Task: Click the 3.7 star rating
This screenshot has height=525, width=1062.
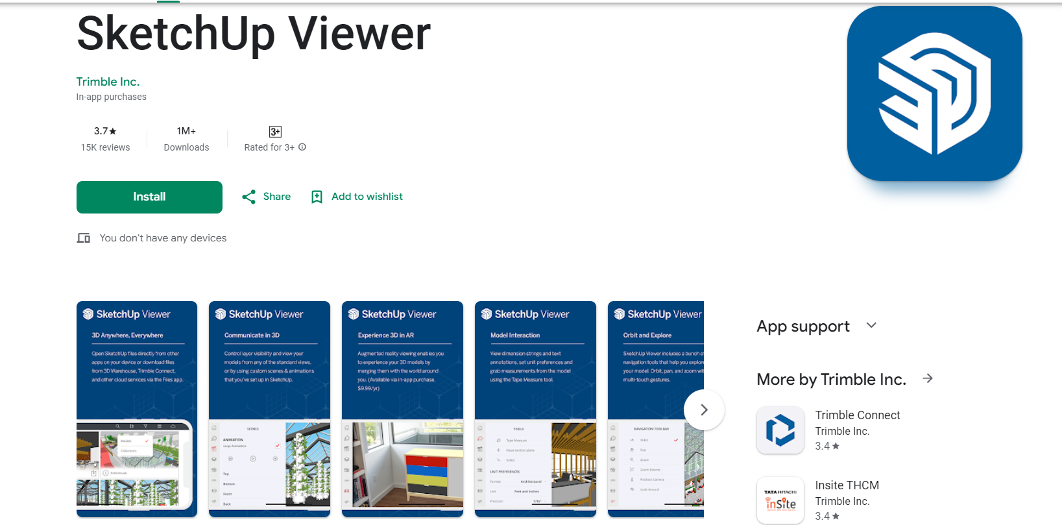Action: pos(105,131)
